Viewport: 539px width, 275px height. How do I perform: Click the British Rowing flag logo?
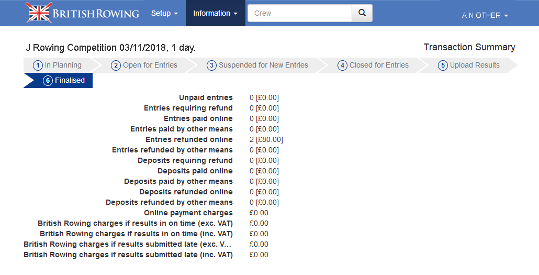click(39, 13)
